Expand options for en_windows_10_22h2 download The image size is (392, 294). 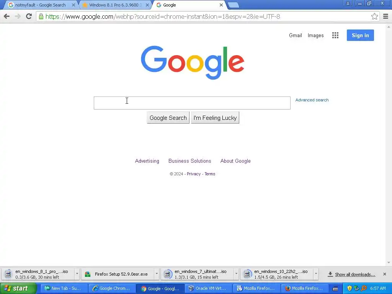(316, 274)
